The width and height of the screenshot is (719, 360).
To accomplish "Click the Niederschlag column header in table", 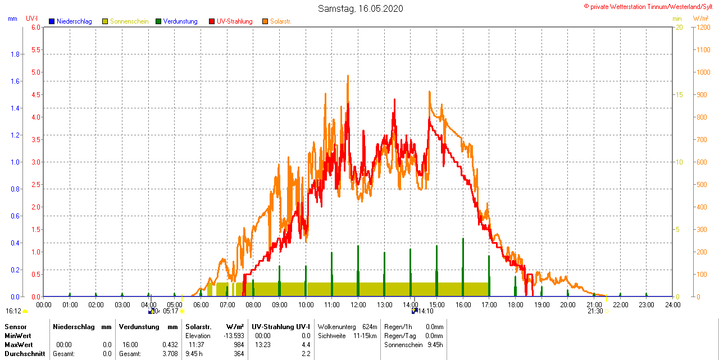I will tap(73, 327).
